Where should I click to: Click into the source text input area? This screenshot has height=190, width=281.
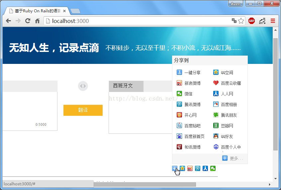coord(30,111)
